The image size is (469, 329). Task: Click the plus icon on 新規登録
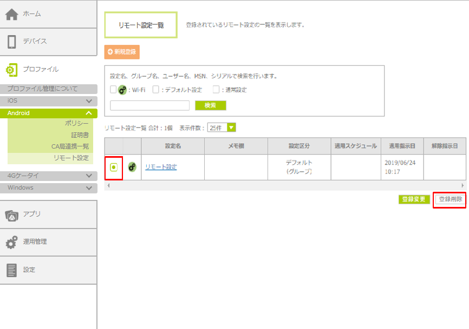tap(110, 52)
